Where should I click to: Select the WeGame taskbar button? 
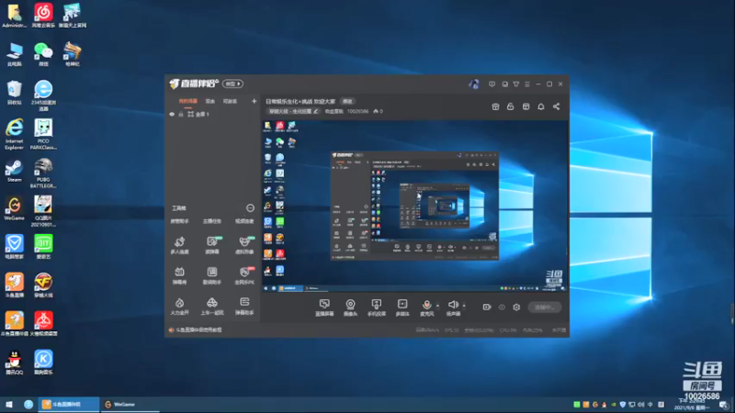(130, 405)
